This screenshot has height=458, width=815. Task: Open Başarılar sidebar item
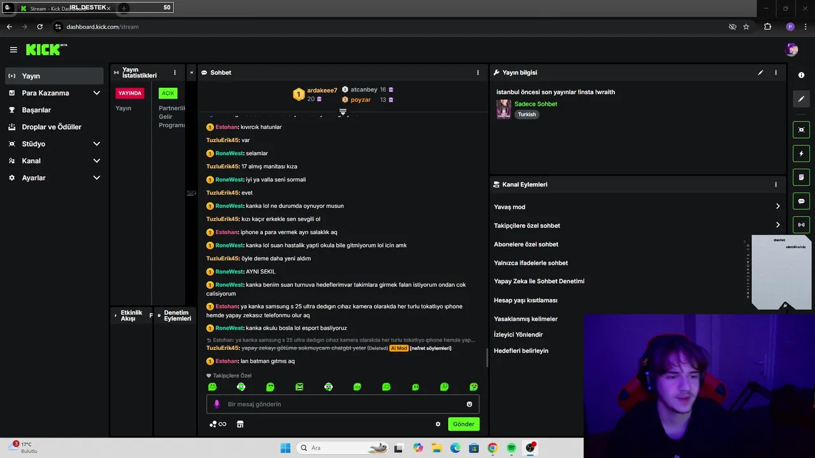[54, 110]
